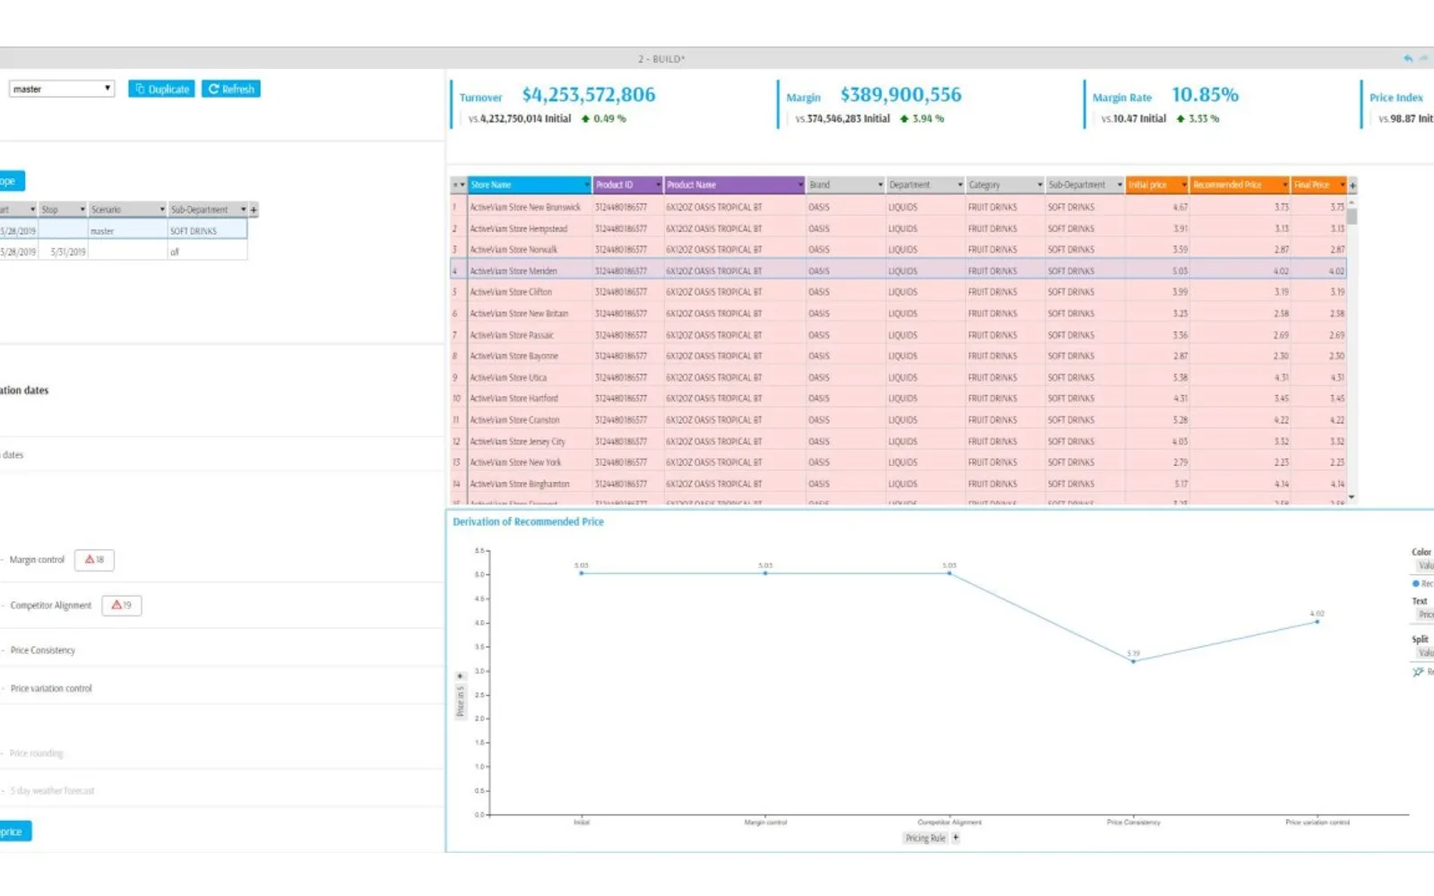The height and width of the screenshot is (896, 1434).
Task: Add a column to the scope table
Action: point(254,210)
